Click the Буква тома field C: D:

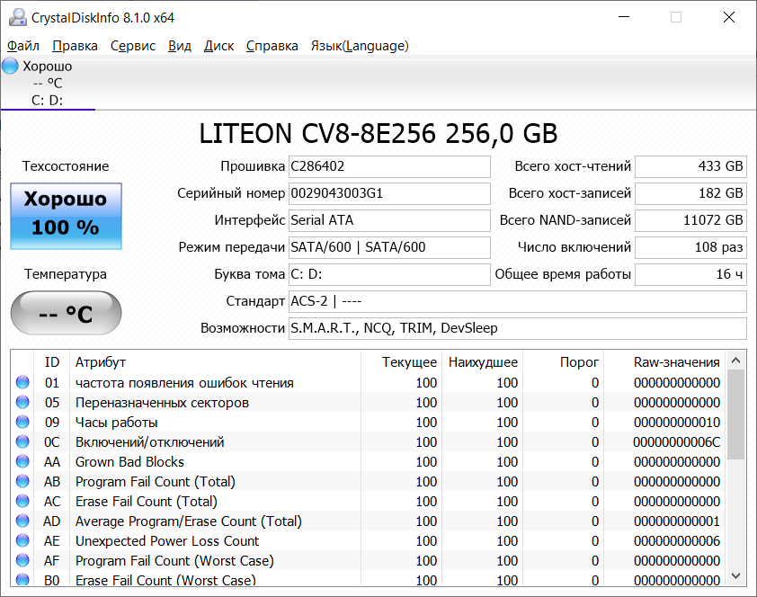coord(389,274)
